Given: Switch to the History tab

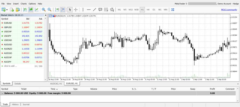Looking at the screenshot, I should pos(15,104).
